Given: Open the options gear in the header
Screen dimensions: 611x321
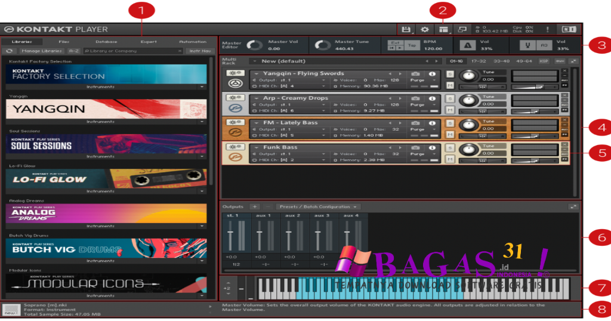Looking at the screenshot, I should [425, 29].
